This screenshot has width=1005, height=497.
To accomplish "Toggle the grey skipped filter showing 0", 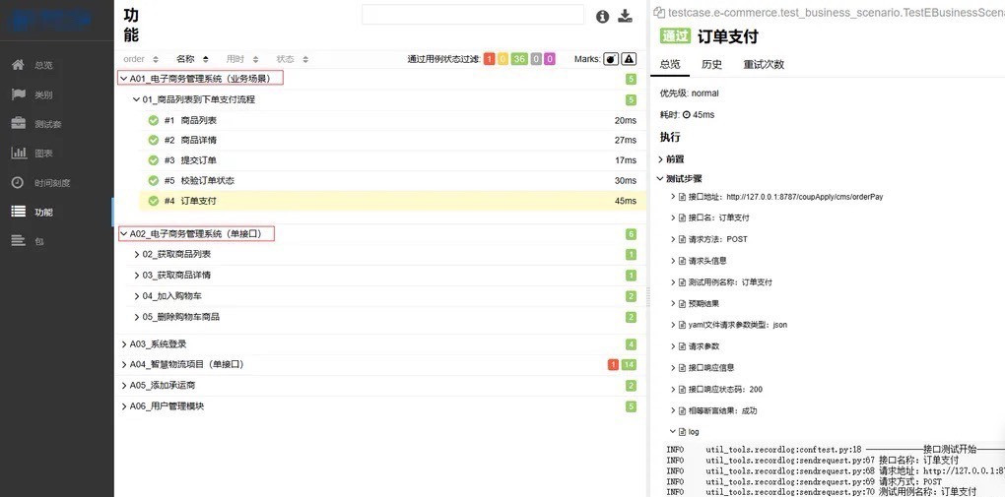I will (x=536, y=59).
